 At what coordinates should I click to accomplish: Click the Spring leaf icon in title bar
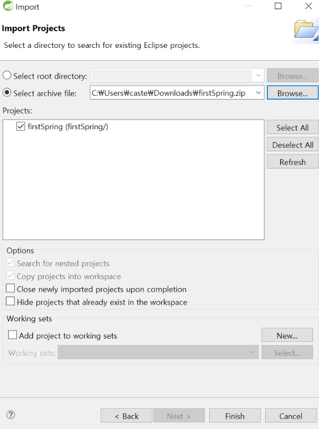click(x=8, y=6)
